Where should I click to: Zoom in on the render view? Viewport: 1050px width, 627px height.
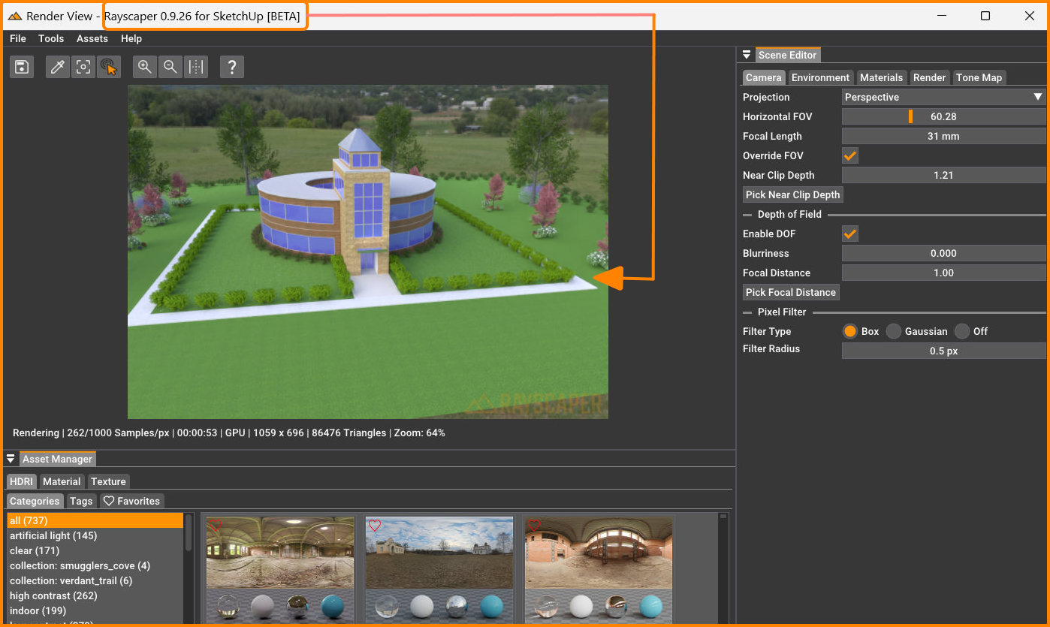click(145, 67)
